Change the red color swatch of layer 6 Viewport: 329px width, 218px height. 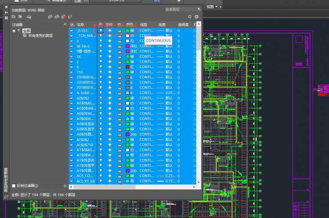tap(127, 67)
